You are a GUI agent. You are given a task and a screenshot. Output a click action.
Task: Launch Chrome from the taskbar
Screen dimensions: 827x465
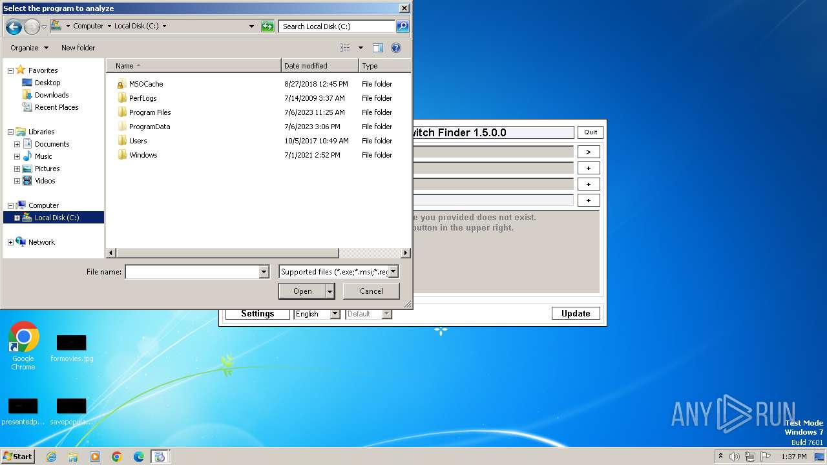pyautogui.click(x=117, y=457)
